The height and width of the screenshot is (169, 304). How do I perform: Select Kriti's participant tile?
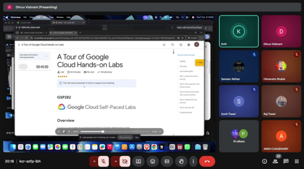click(x=239, y=31)
